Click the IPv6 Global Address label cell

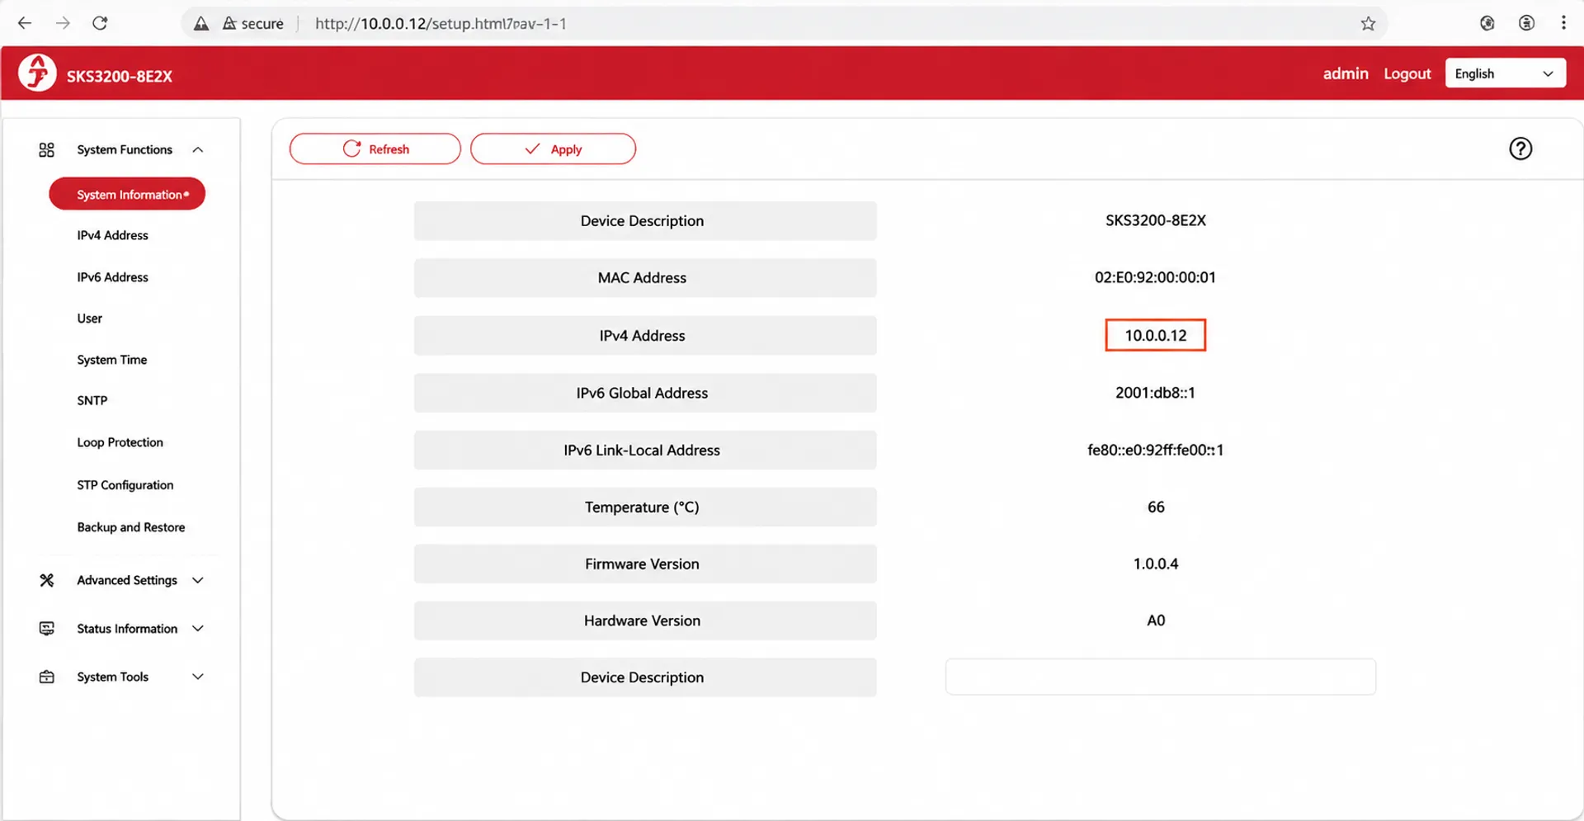(645, 393)
